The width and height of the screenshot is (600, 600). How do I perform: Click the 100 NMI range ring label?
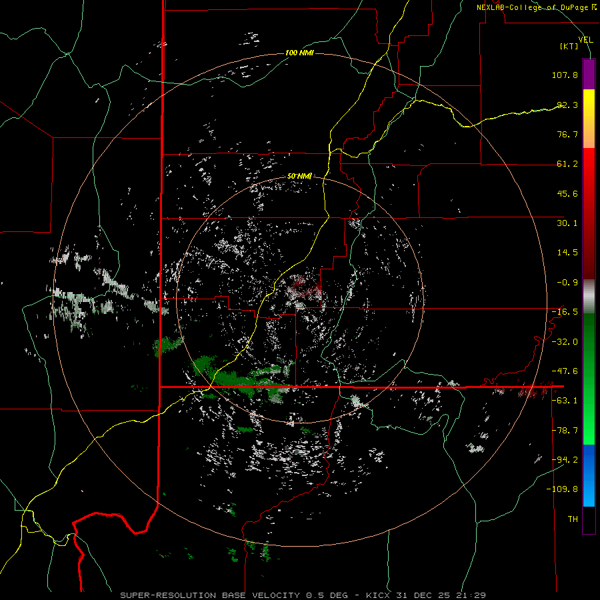coord(299,53)
